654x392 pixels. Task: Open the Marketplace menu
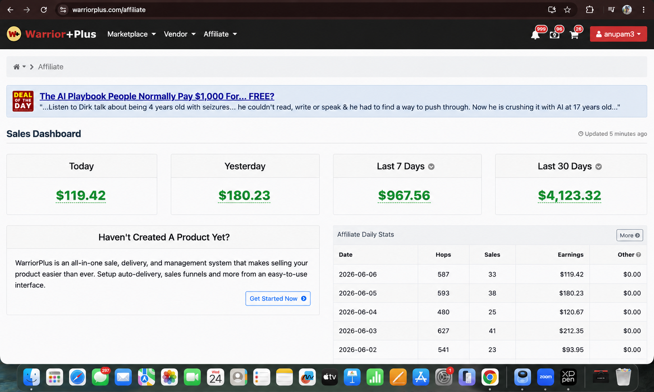coord(132,34)
